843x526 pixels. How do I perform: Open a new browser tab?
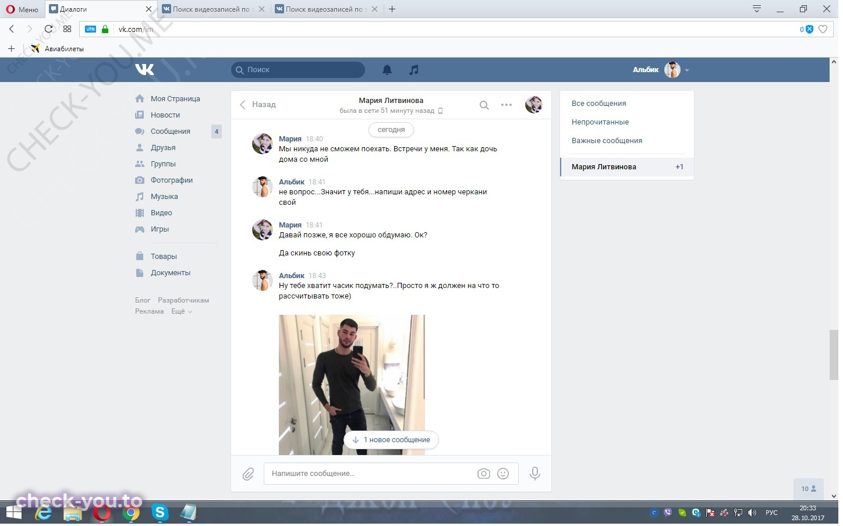pos(392,9)
